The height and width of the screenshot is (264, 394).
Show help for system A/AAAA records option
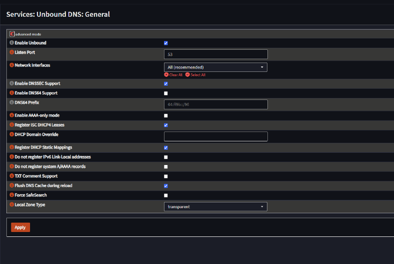point(11,166)
